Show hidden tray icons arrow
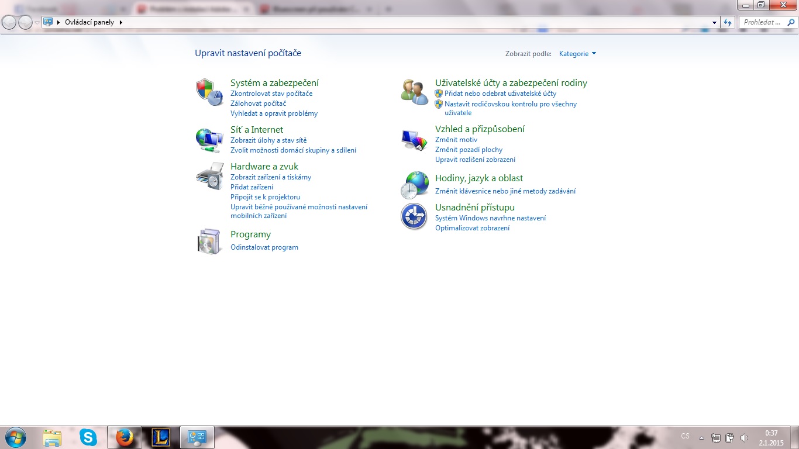 701,438
